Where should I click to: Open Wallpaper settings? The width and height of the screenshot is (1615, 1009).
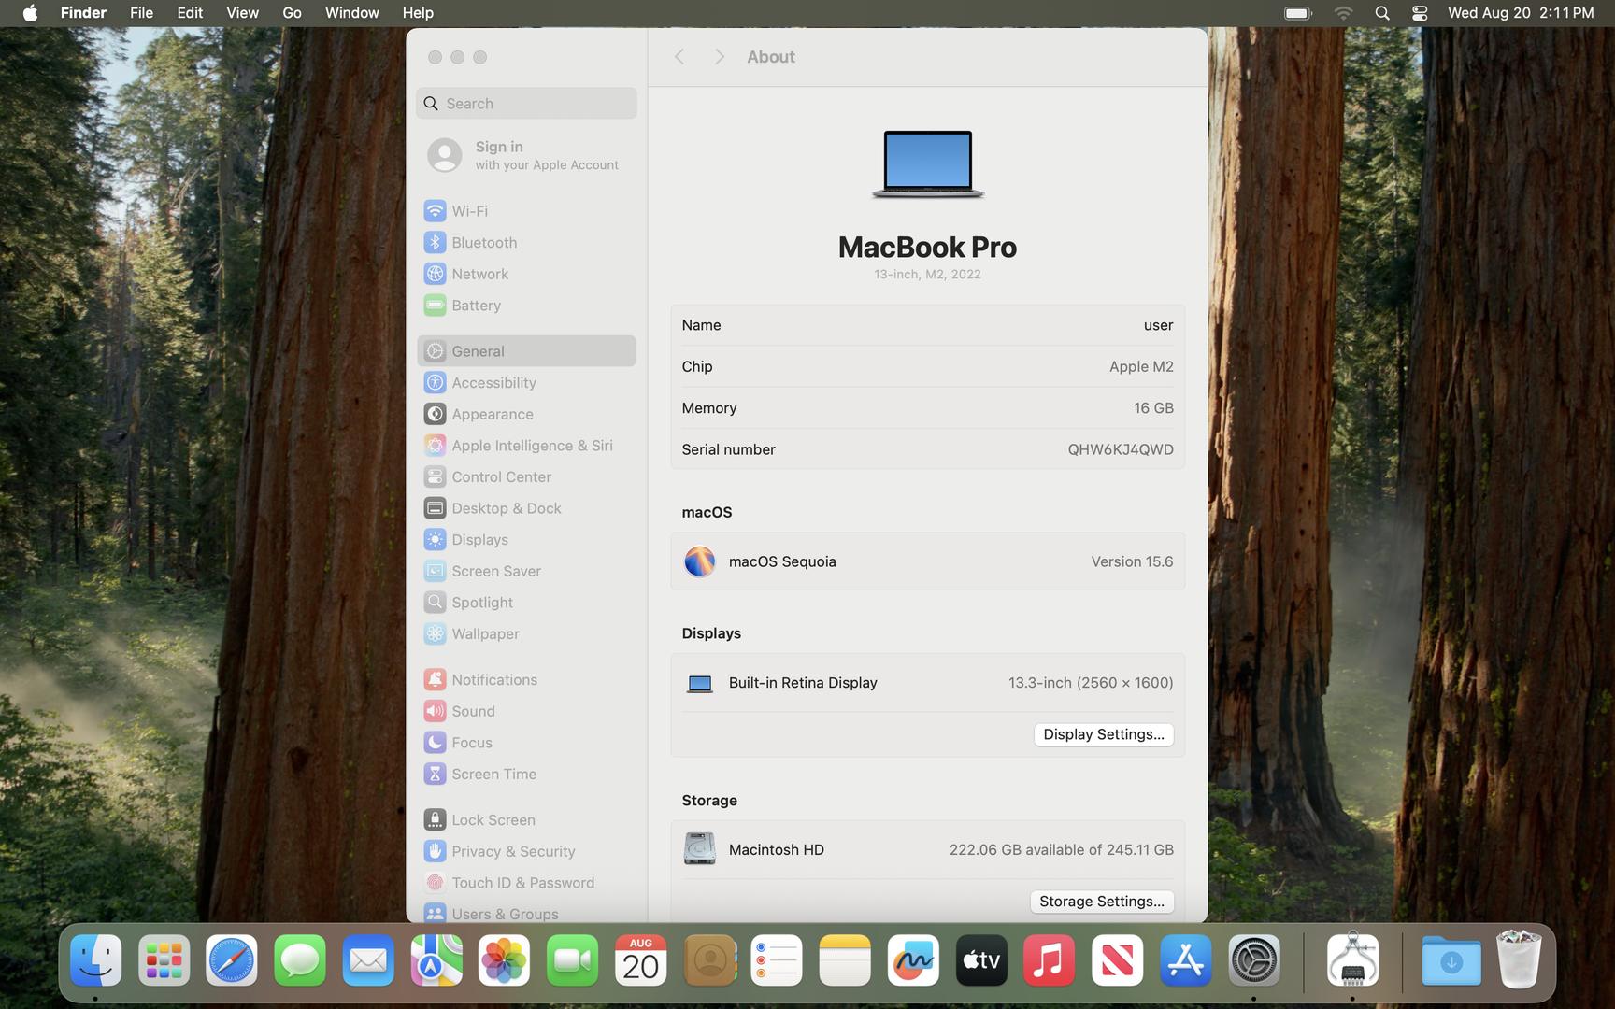[x=526, y=633]
